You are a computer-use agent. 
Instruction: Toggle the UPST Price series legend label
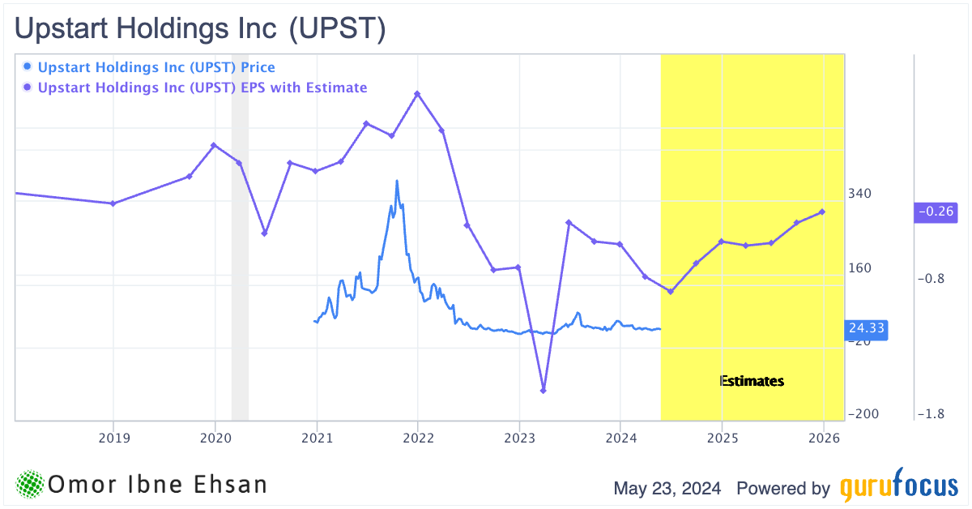pyautogui.click(x=157, y=66)
